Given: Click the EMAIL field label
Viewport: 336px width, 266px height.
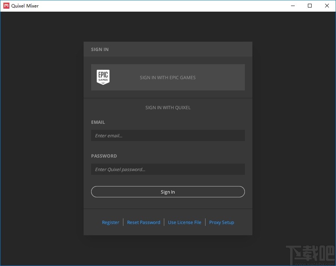Looking at the screenshot, I should [98, 122].
